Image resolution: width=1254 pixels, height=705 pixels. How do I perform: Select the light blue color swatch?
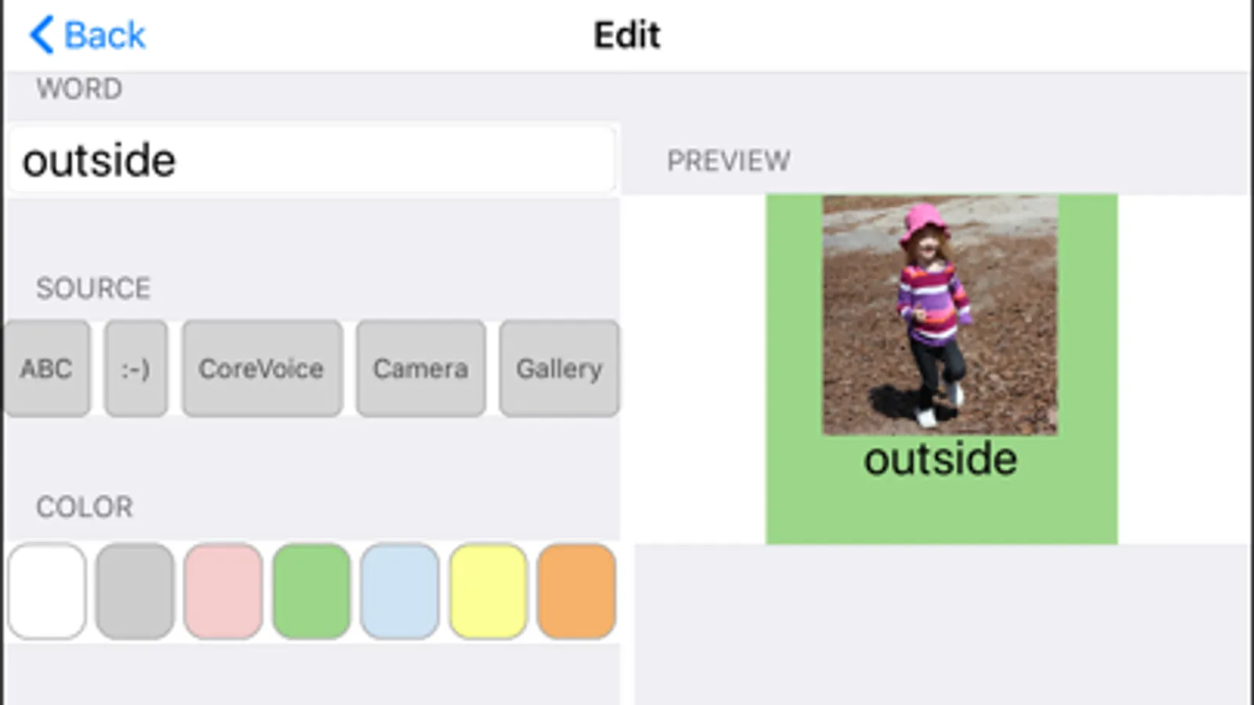pos(399,591)
